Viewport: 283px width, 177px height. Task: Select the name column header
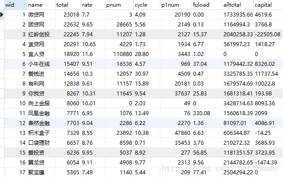41,5
